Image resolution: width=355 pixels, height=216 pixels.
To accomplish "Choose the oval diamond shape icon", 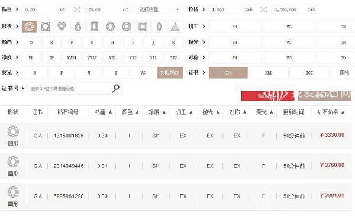I will coord(111,27).
